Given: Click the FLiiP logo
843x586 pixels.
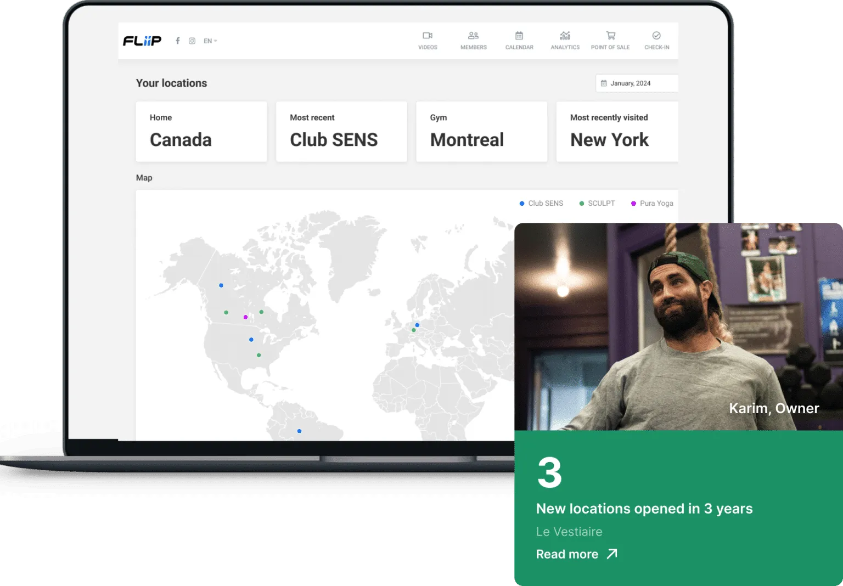Looking at the screenshot, I should click(142, 41).
